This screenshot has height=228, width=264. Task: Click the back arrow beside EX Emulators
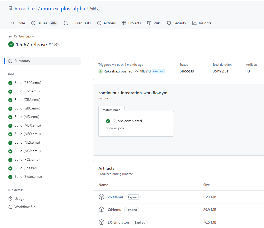click(10, 37)
